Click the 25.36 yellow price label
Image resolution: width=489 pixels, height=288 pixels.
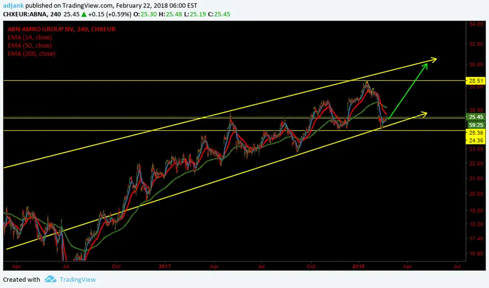(x=475, y=132)
